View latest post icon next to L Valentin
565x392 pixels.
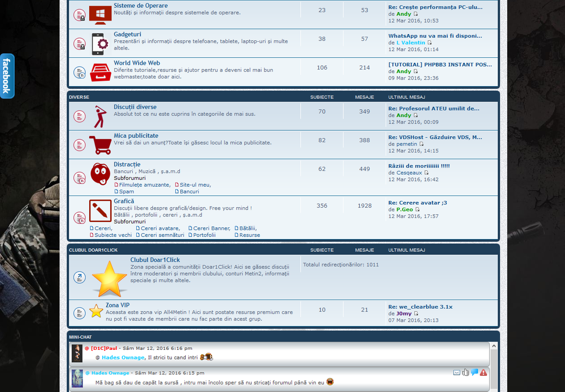pos(430,43)
